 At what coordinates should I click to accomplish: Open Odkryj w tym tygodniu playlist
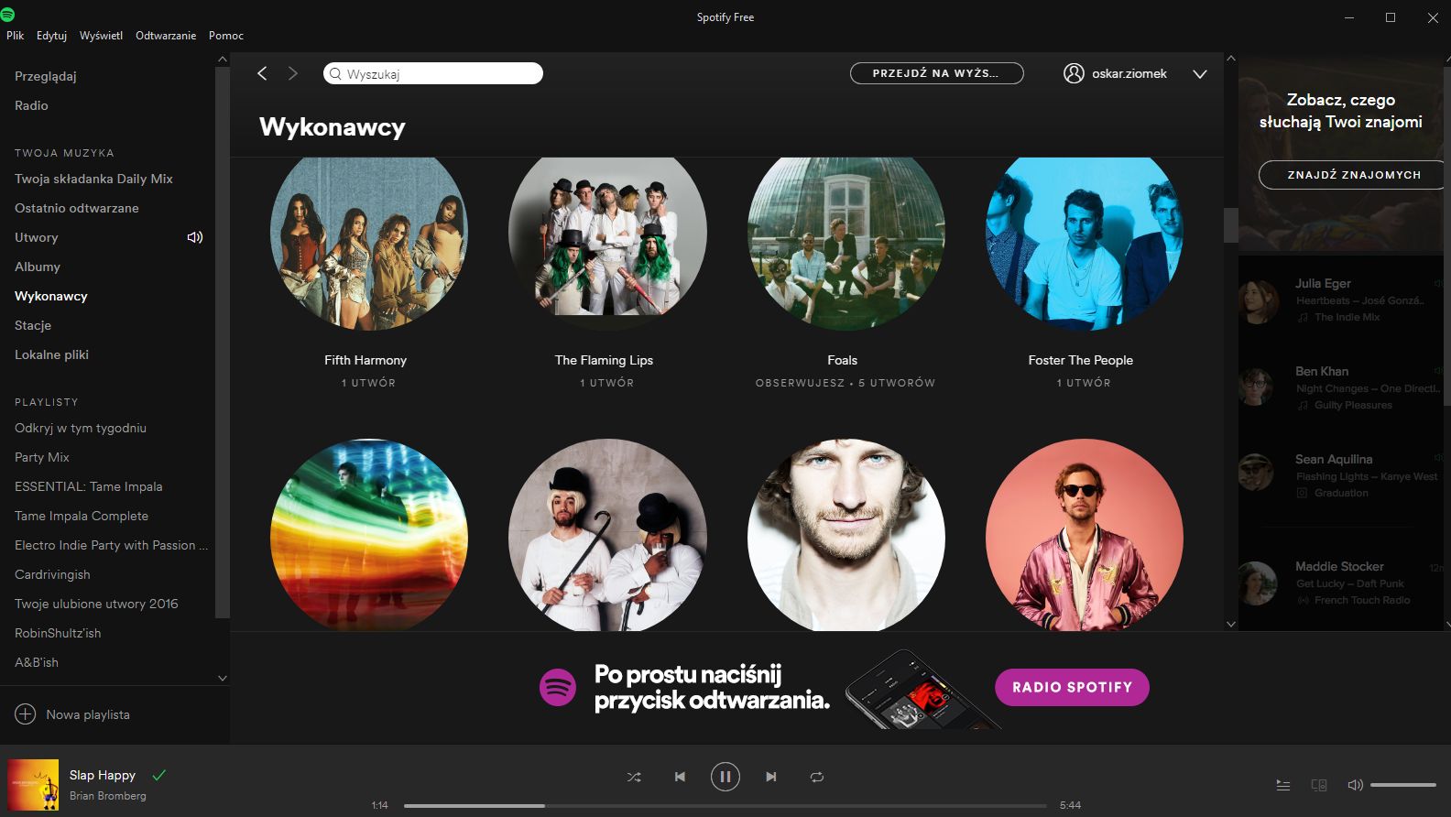click(x=81, y=428)
